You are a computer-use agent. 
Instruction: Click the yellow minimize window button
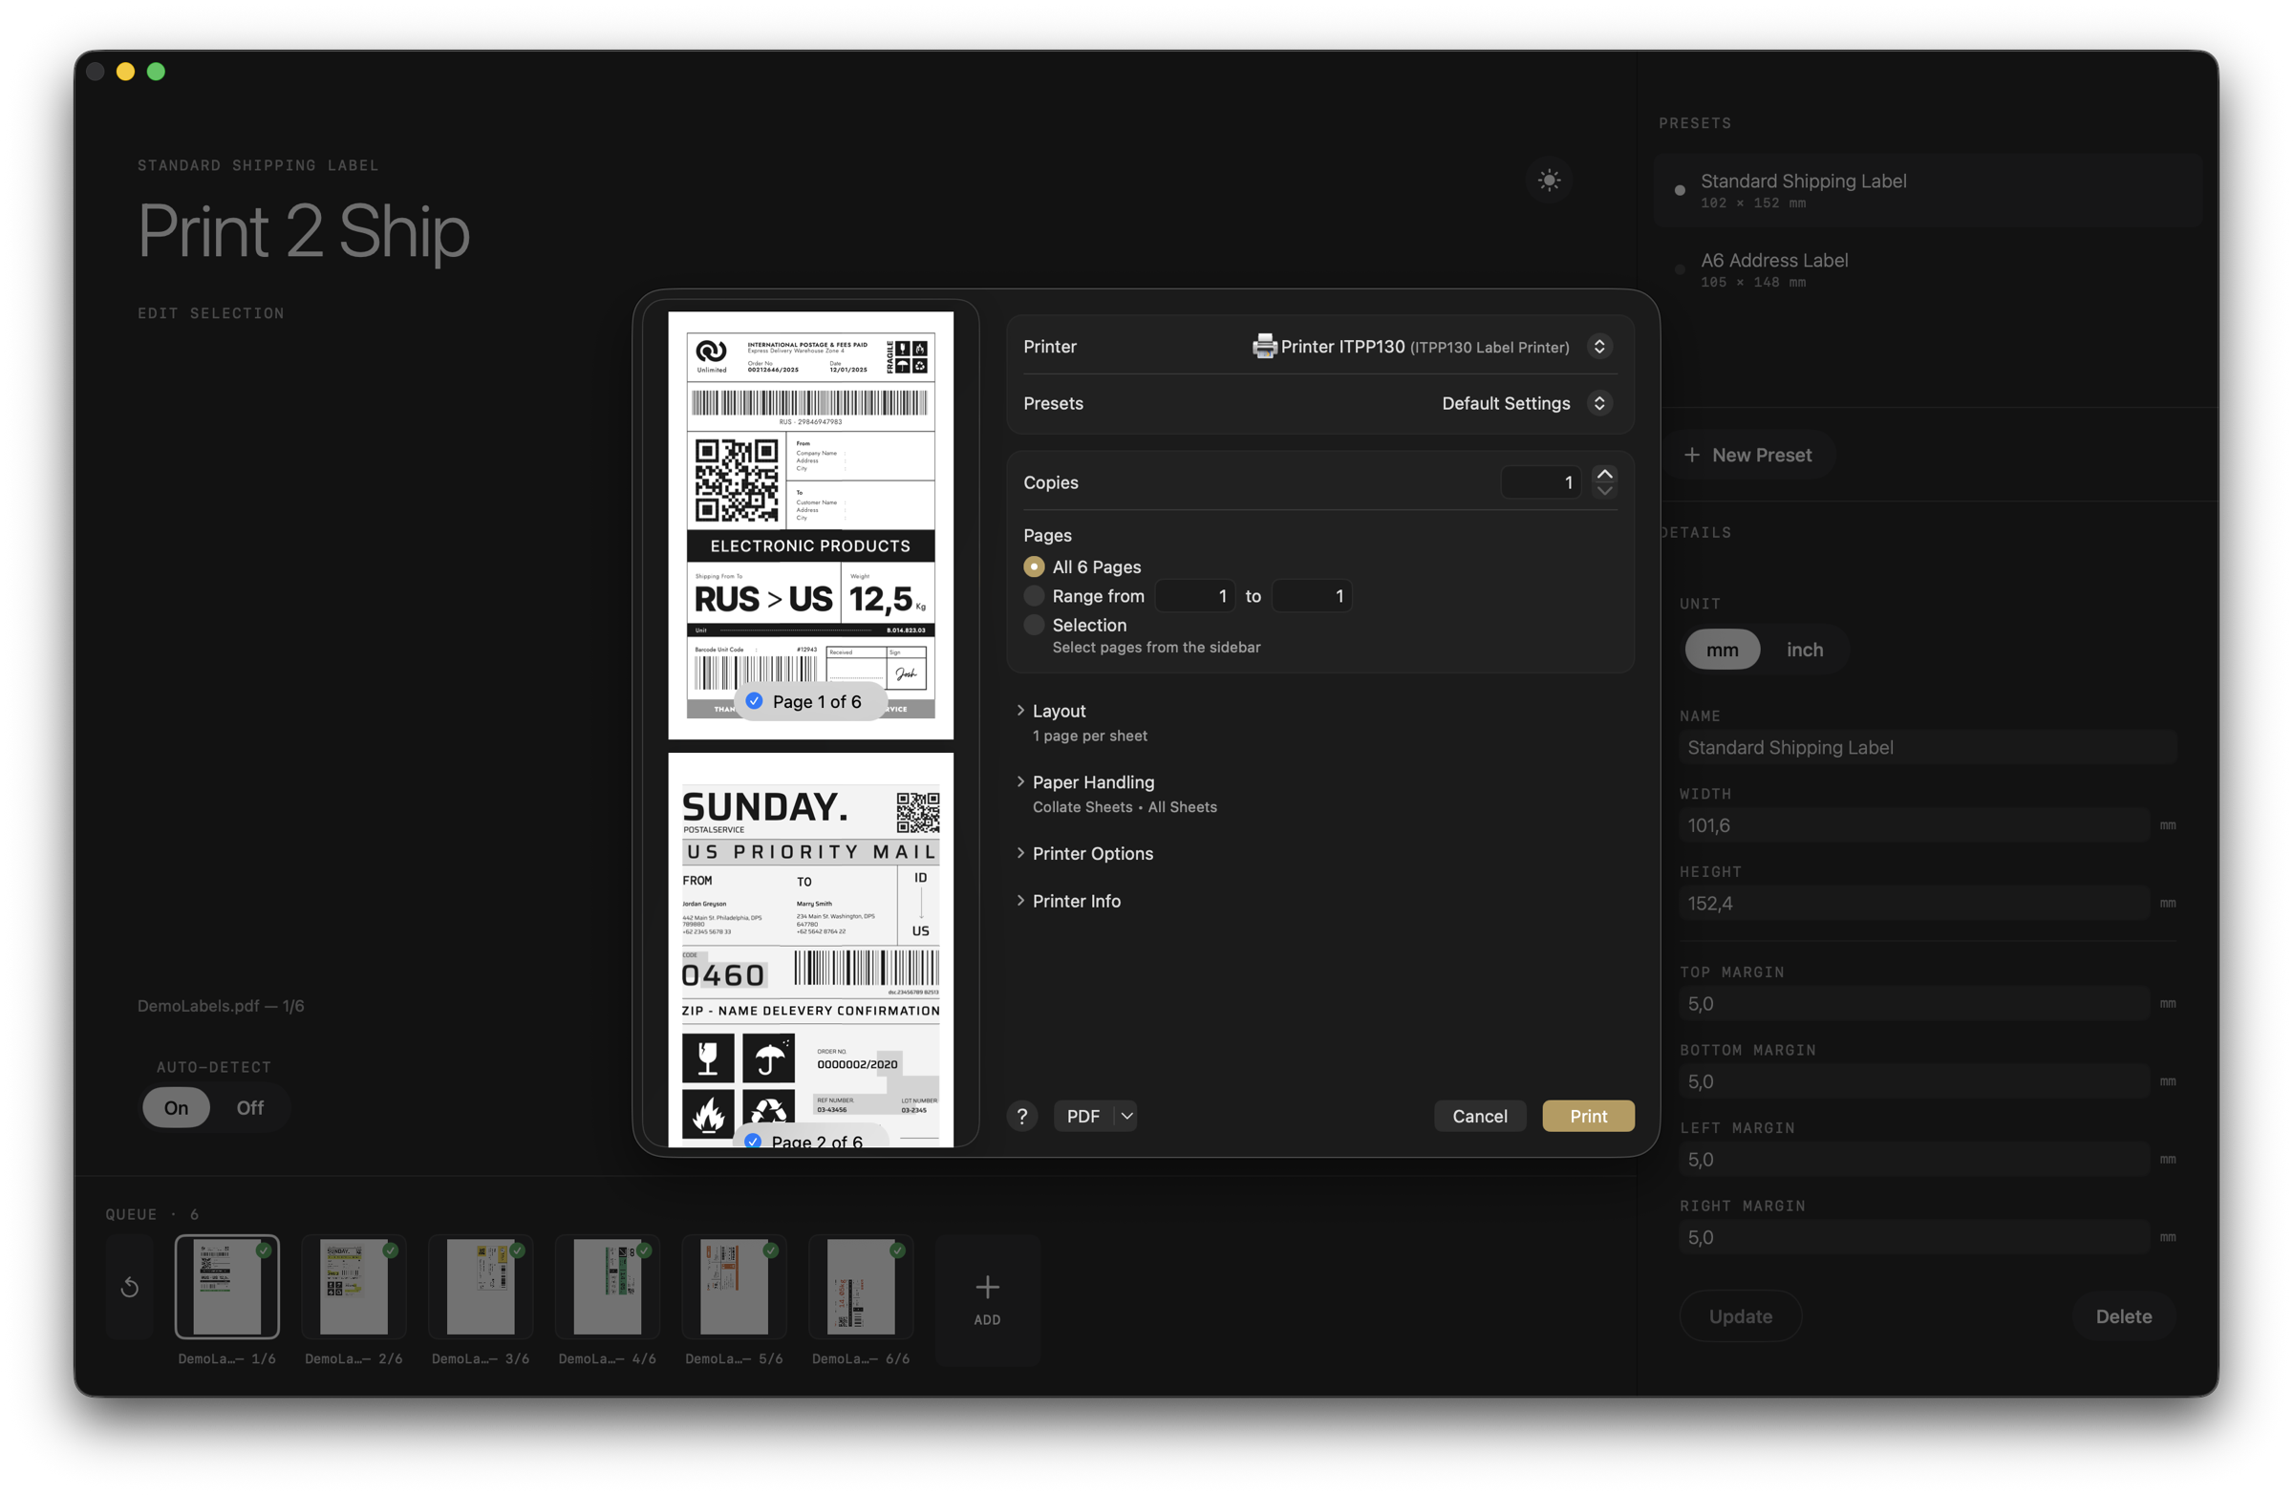125,72
